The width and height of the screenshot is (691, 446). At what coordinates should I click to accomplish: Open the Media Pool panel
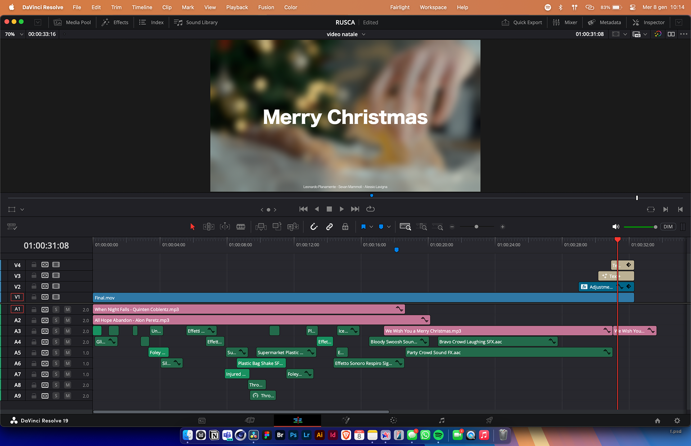[x=72, y=22]
